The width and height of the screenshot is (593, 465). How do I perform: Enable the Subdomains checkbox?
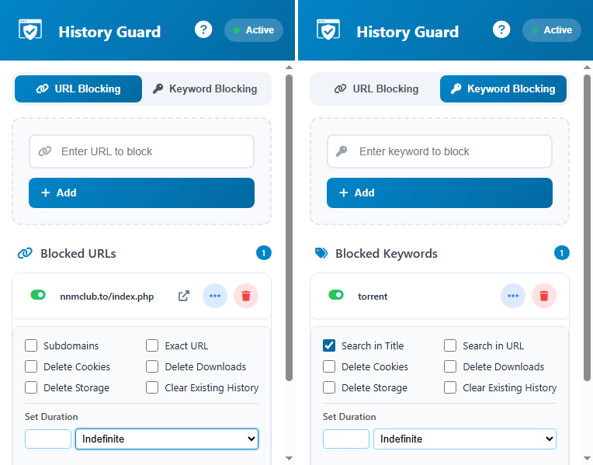pos(31,345)
